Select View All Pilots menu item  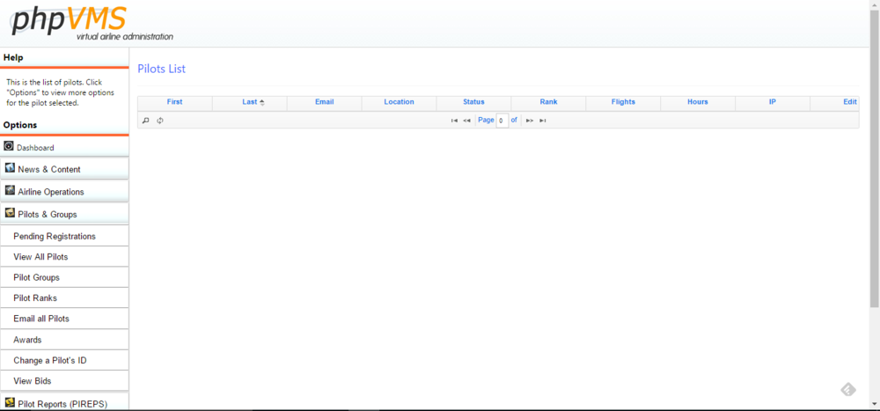(40, 257)
